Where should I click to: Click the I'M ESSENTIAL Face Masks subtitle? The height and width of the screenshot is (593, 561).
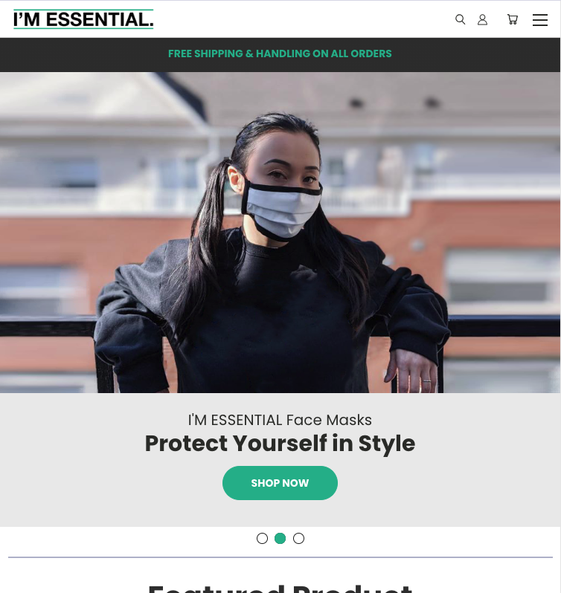pos(280,420)
